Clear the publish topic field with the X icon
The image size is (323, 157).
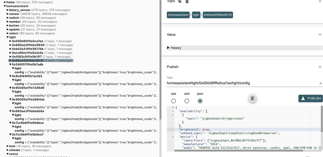321,83
